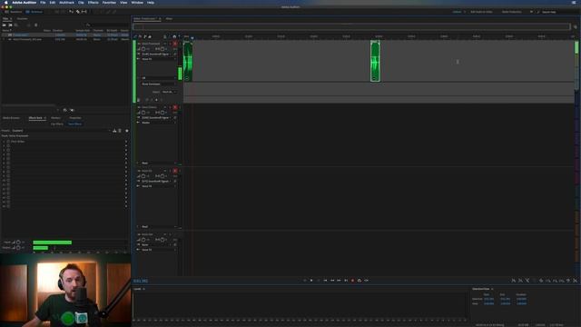Click the Pause transport button
The image size is (581, 327).
click(319, 281)
